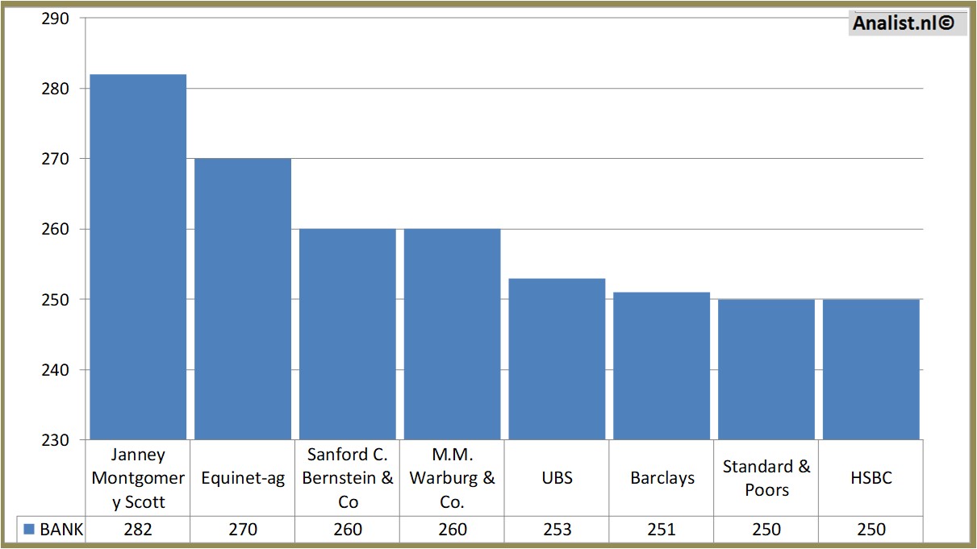The image size is (977, 549).
Task: Click the 270 data table cell
Action: point(243,530)
